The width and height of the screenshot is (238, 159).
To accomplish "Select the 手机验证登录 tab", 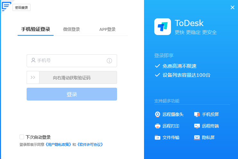I will (36, 30).
